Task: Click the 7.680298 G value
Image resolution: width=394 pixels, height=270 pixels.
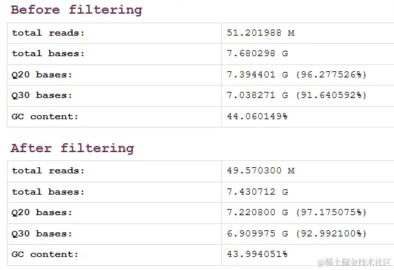Action: click(x=258, y=53)
